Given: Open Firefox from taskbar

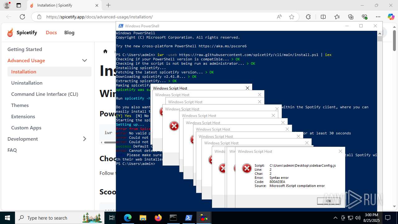Looking at the screenshot, I should pyautogui.click(x=158, y=218).
